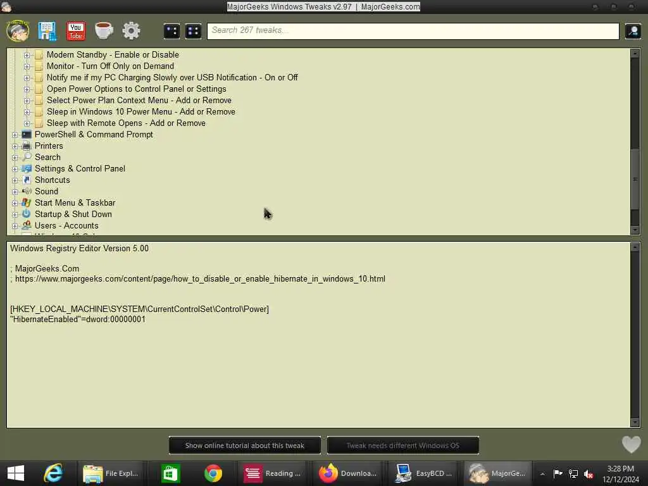Focus the Search 267 tweaks field
This screenshot has width=648, height=486.
point(413,31)
